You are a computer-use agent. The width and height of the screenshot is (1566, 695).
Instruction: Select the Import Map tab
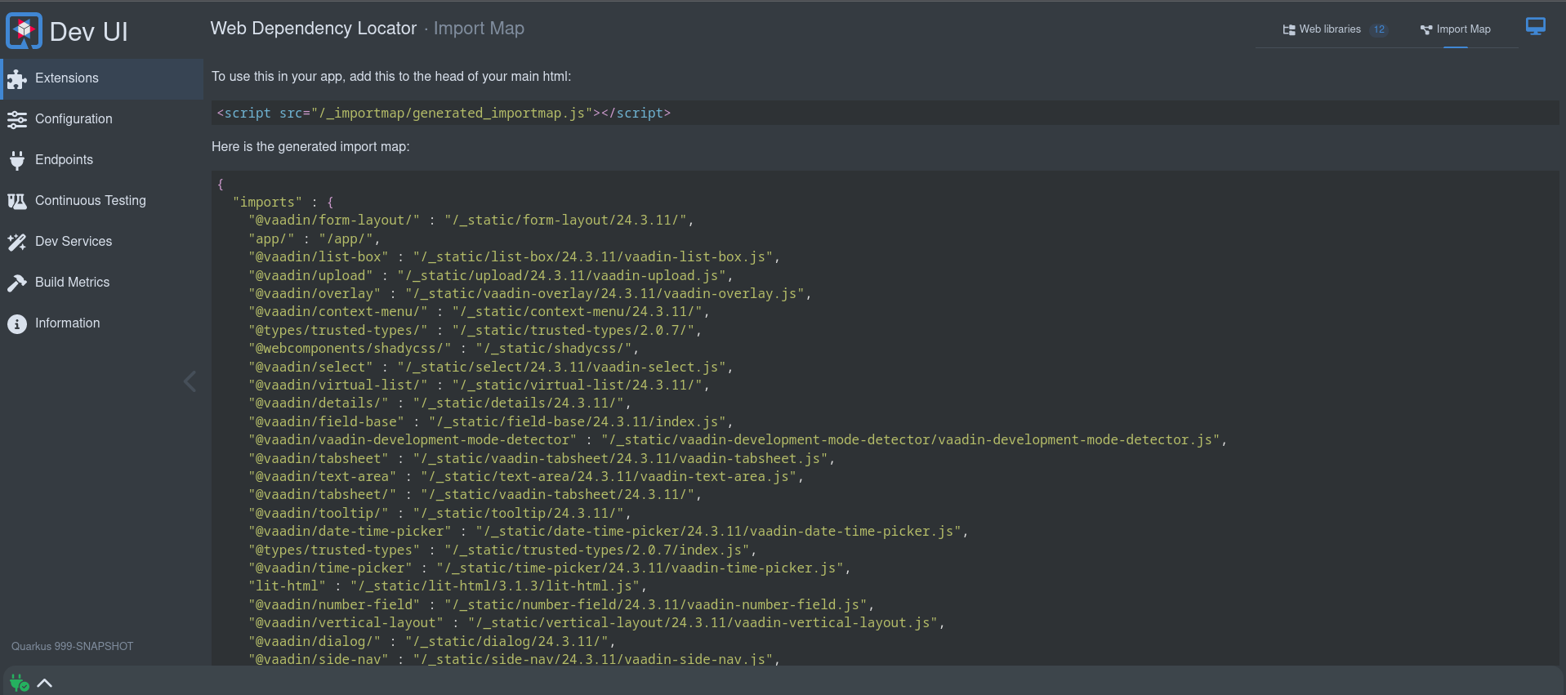(1456, 29)
